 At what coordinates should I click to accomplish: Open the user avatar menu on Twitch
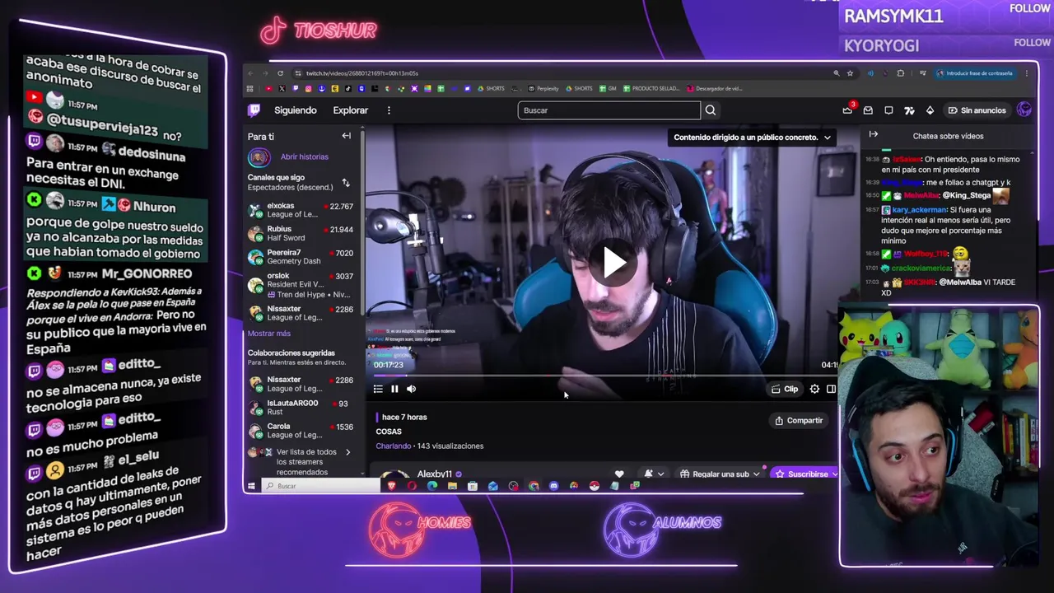1024,110
